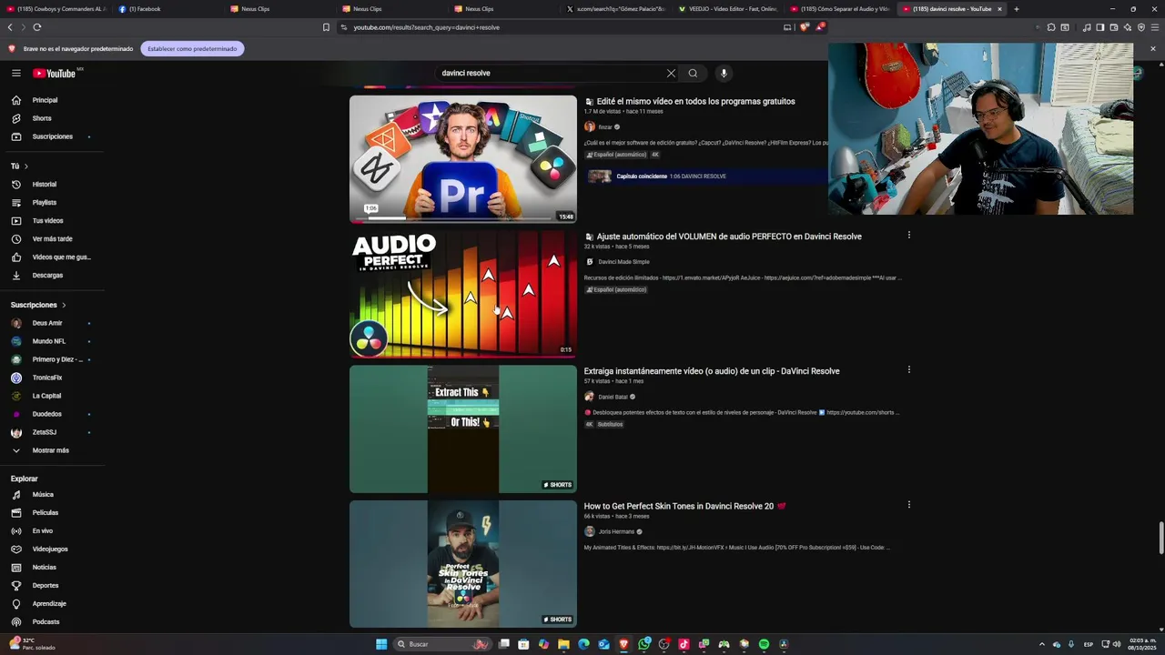Open Spotify from the taskbar
Viewport: 1165px width, 655px height.
[764, 644]
